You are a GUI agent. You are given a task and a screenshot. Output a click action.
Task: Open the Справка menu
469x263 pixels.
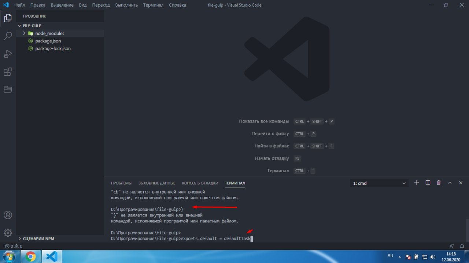click(x=177, y=5)
